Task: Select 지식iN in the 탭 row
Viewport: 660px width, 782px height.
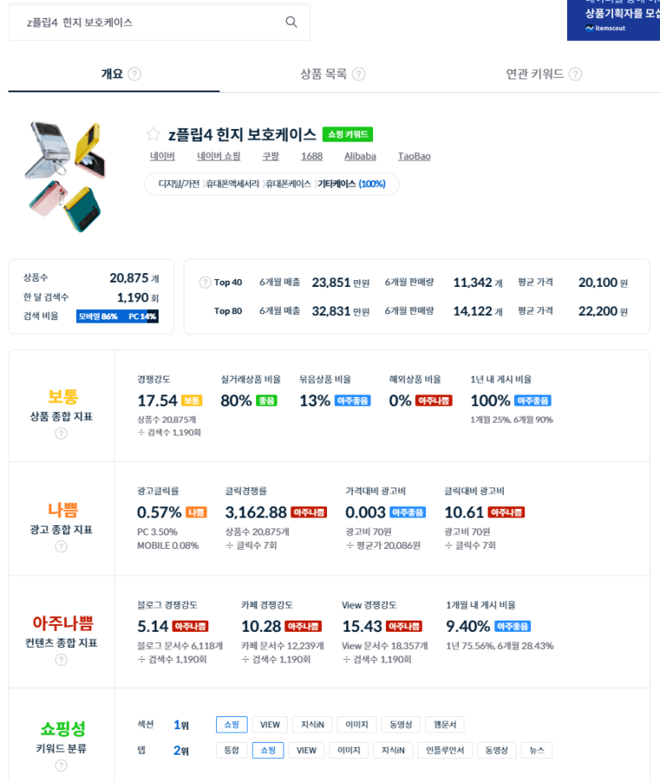Action: [393, 750]
